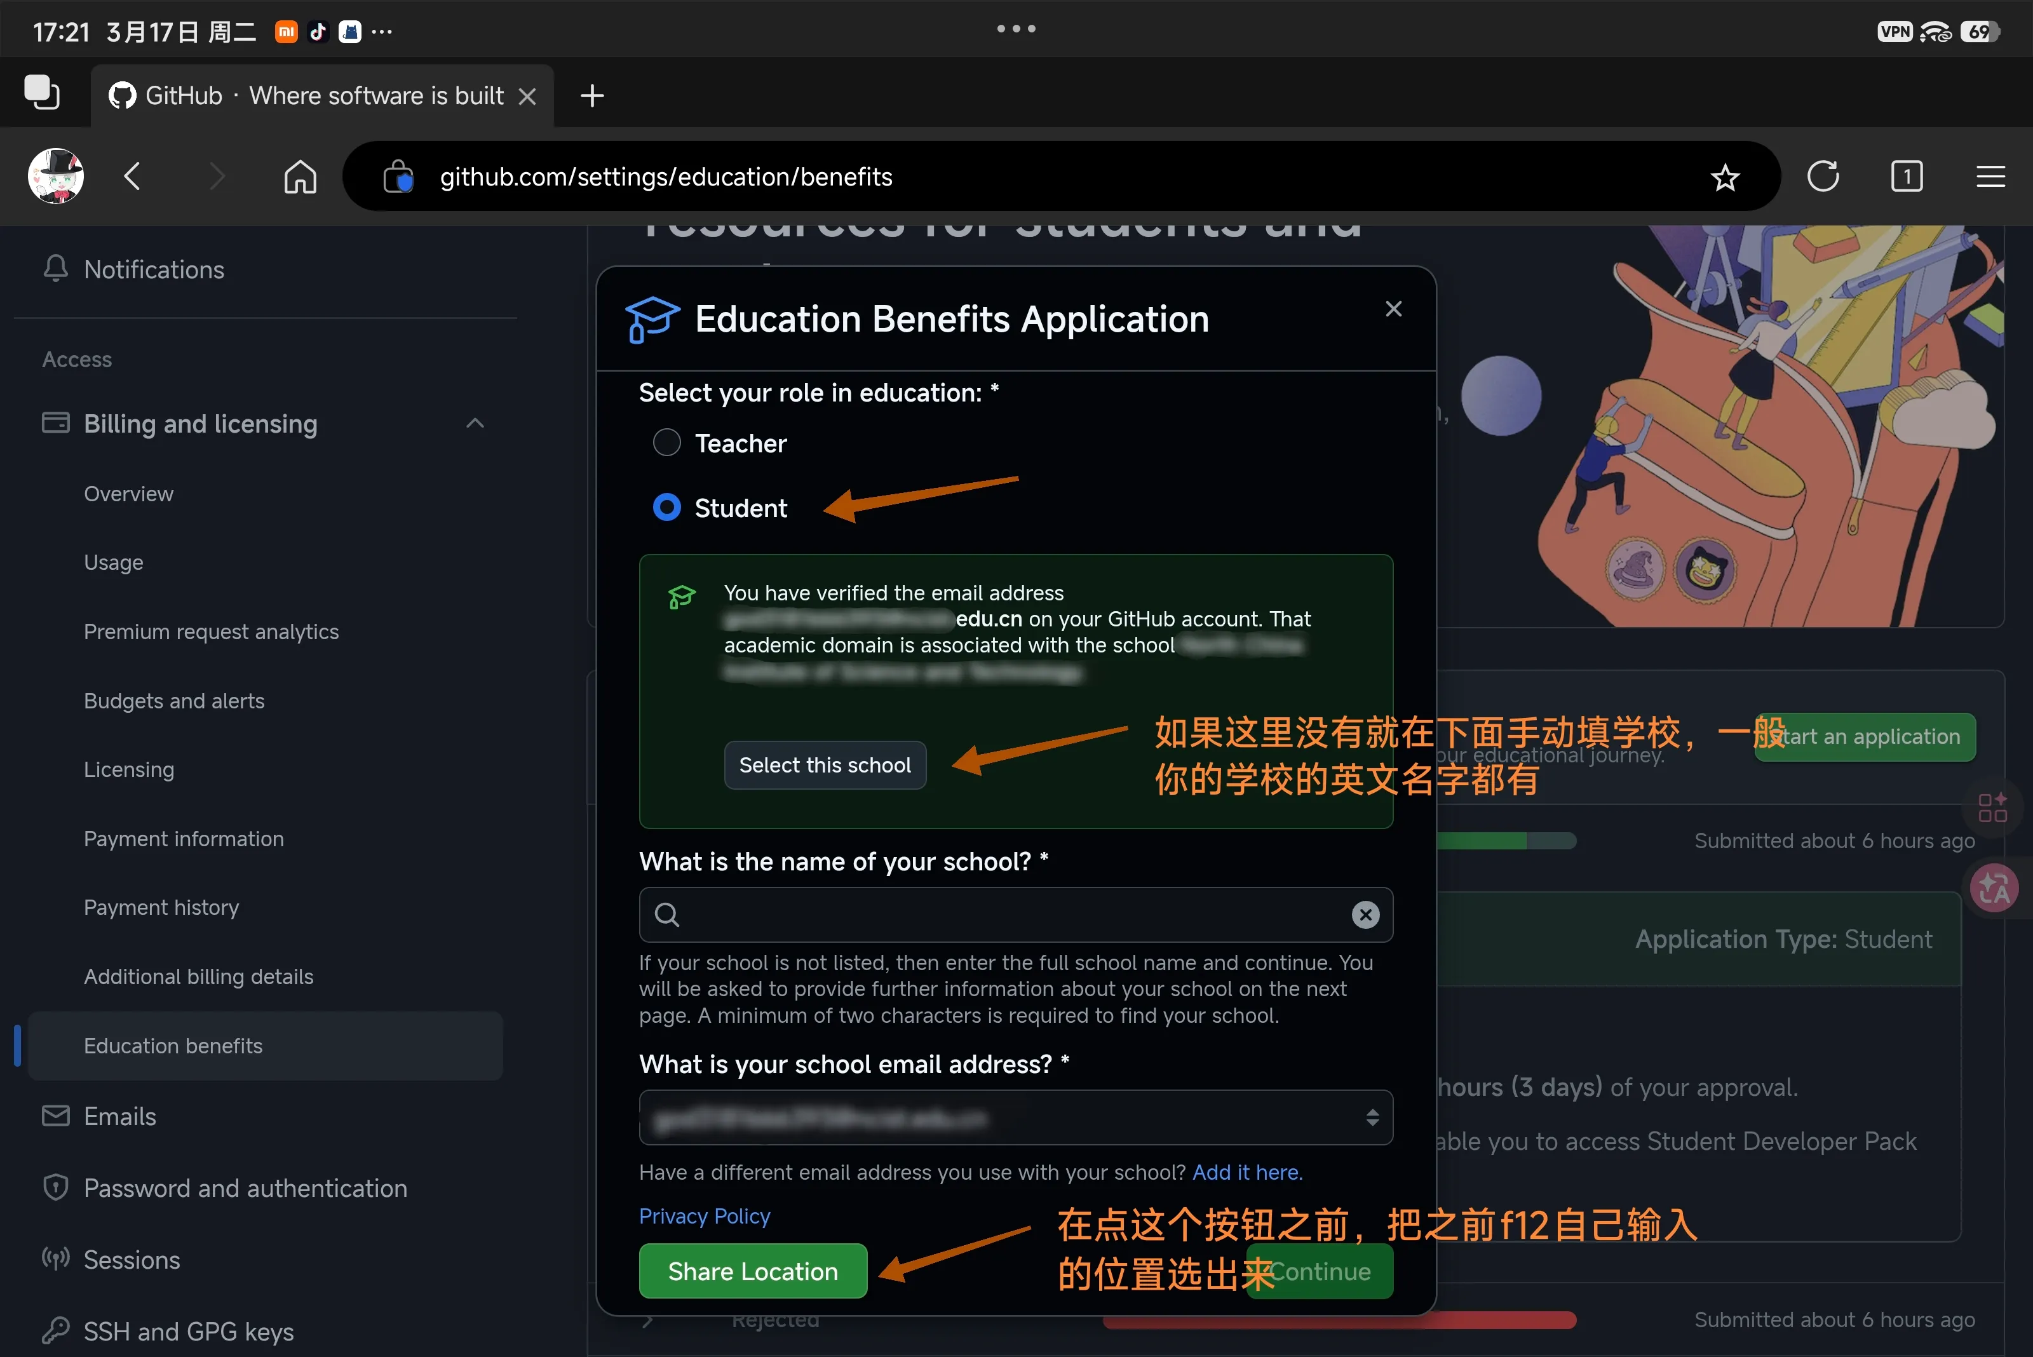Click the Wi-Fi status icon
The height and width of the screenshot is (1357, 2033).
(1936, 32)
